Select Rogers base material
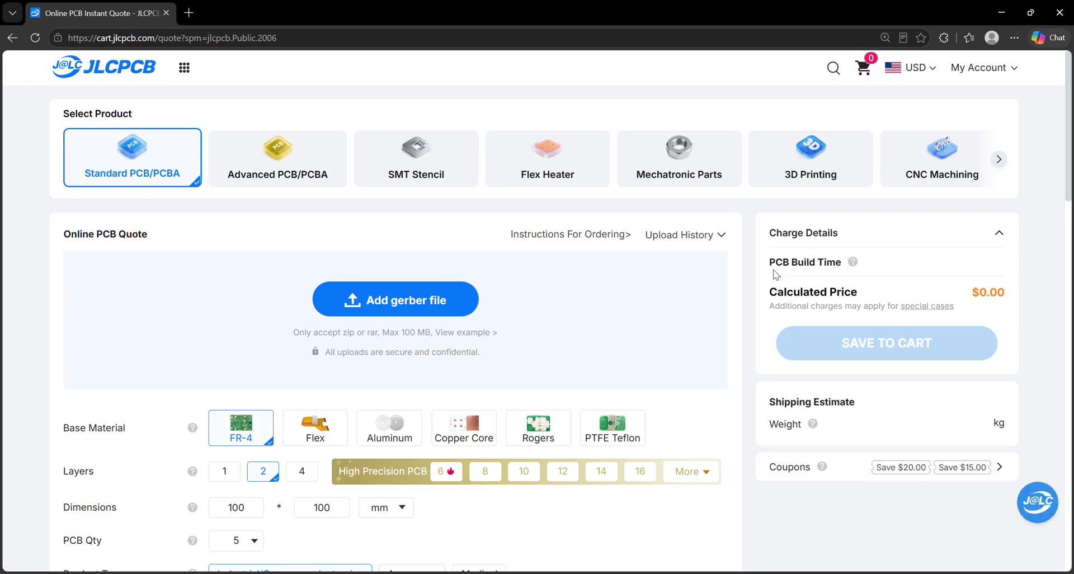The width and height of the screenshot is (1074, 574). click(x=538, y=428)
